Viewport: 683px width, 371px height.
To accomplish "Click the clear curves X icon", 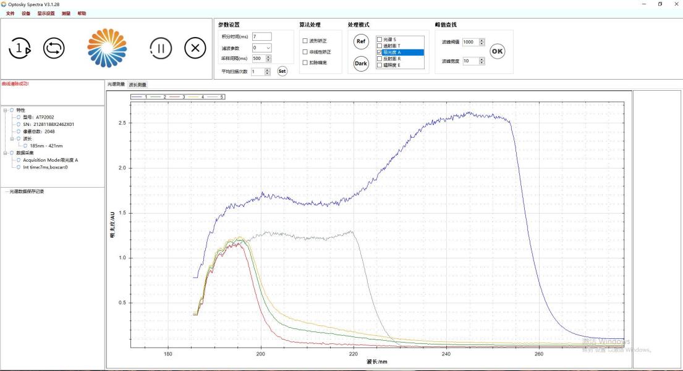I will tap(195, 48).
